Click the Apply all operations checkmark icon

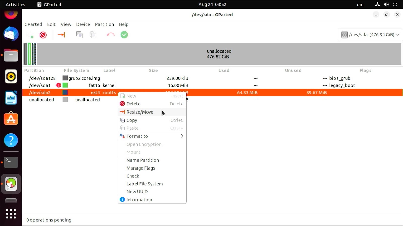(x=124, y=35)
